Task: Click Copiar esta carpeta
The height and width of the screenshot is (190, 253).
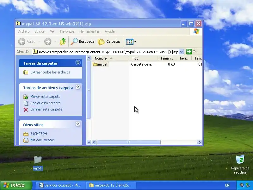Action: click(x=45, y=103)
